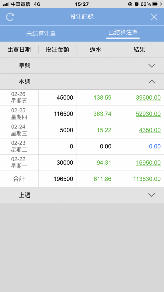Tap the battery icon in status bar
The image size is (164, 292).
(157, 4)
